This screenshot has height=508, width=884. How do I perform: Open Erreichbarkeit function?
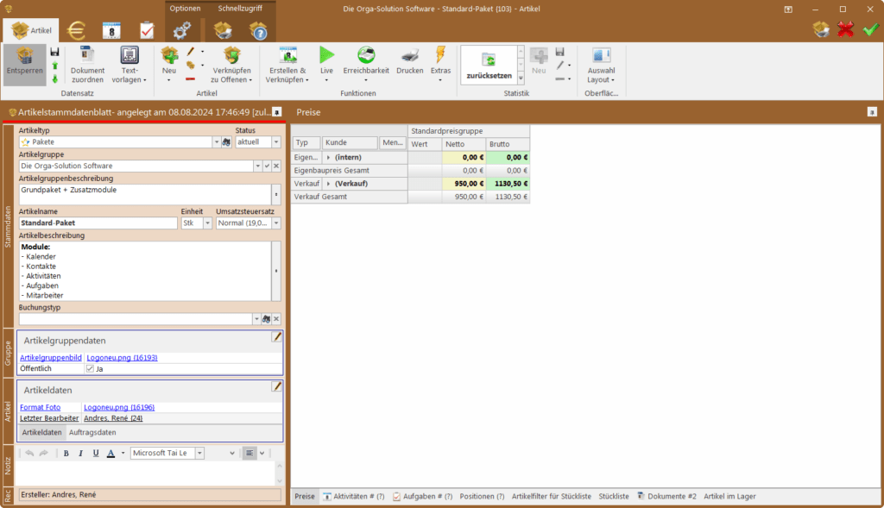(x=366, y=64)
